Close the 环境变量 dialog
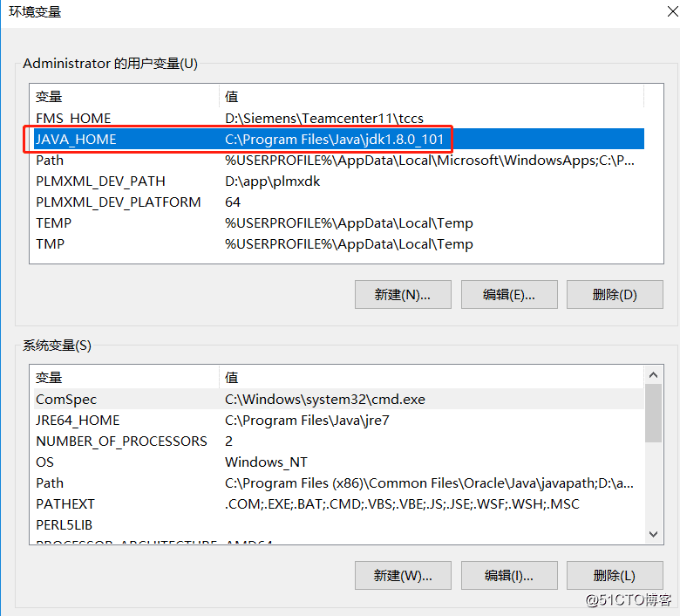The width and height of the screenshot is (680, 616). [x=672, y=11]
